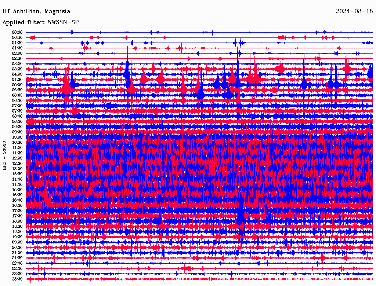Select the 13:30 time label

pyautogui.click(x=17, y=174)
